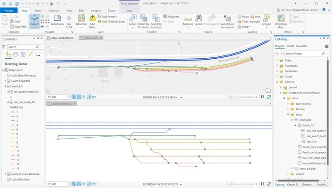Show List By Data Source

[x=16, y=55]
